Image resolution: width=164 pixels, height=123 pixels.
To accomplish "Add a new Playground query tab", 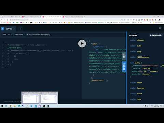I will (x=20, y=29).
